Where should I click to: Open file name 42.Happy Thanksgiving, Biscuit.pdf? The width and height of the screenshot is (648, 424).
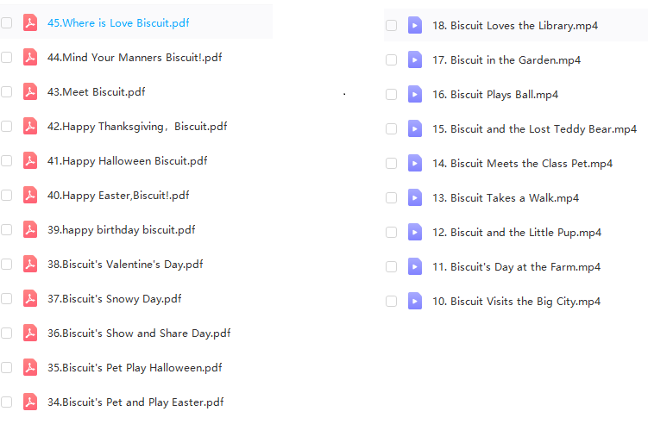(x=137, y=127)
